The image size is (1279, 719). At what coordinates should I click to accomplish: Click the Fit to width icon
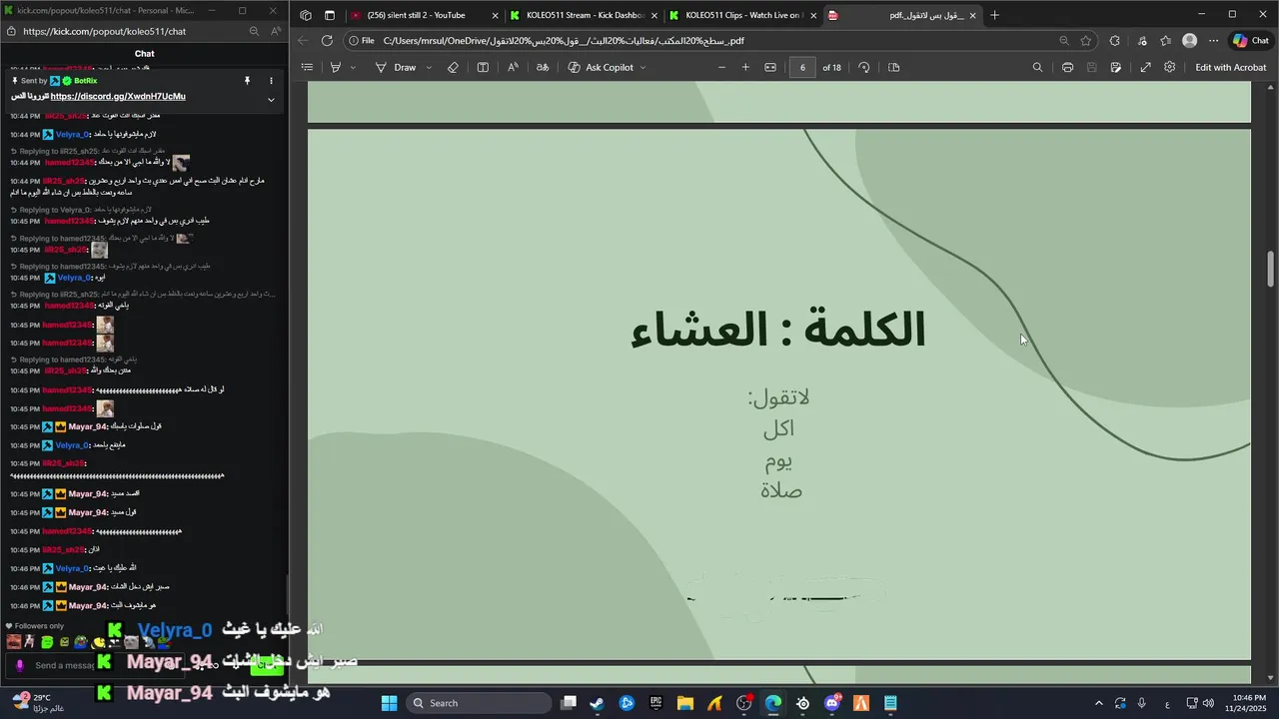coord(770,67)
